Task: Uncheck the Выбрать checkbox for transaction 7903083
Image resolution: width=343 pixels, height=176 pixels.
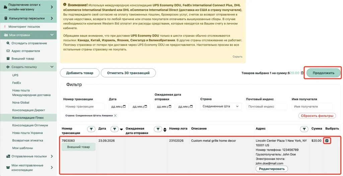Action: pos(327,141)
